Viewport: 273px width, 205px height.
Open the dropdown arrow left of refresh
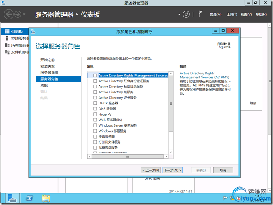pos(179,15)
